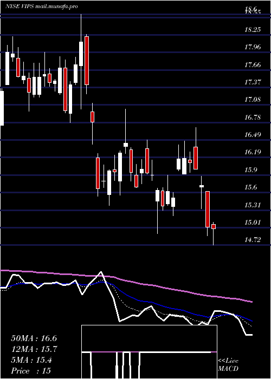271x379 pixels.
Task: Click the 16.78 price axis label
Action: tap(253, 117)
